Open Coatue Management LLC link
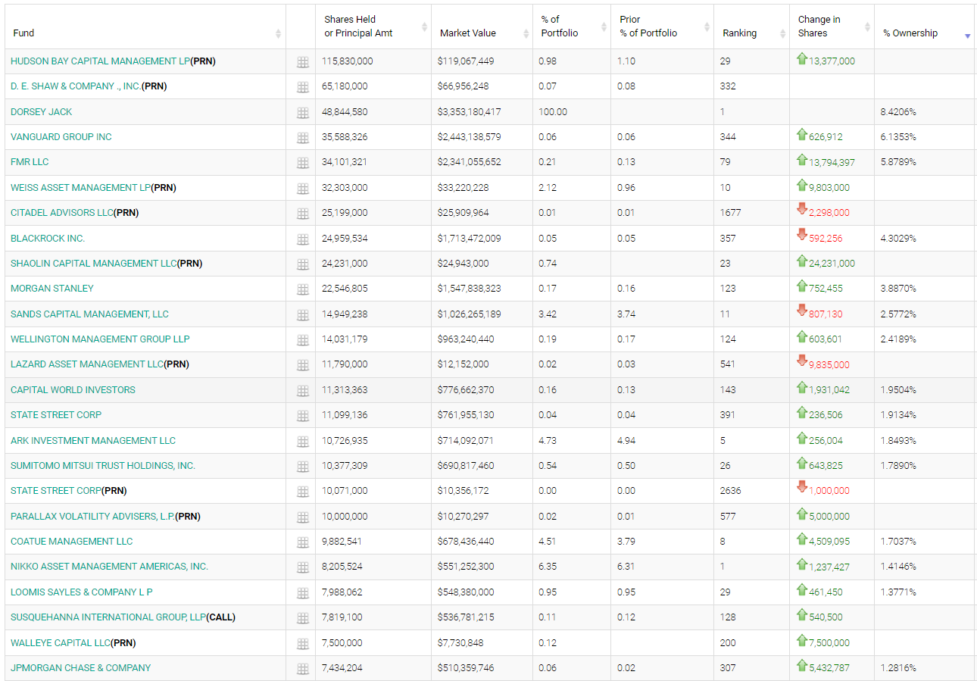Screen dimensions: 977x681 72,541
